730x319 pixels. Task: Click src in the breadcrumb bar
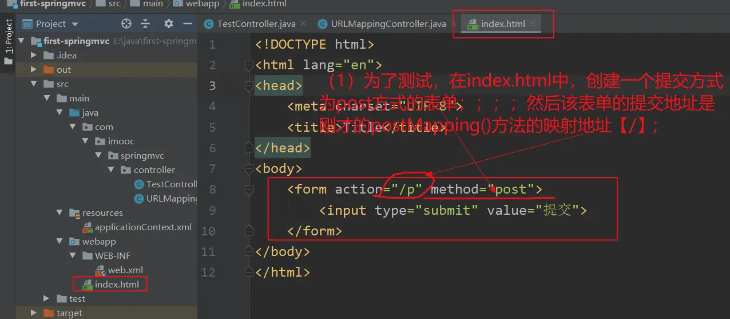point(114,4)
